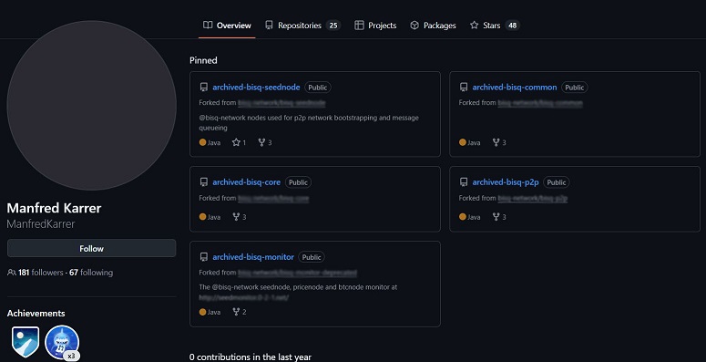Click the username ManfredKarrer
The height and width of the screenshot is (362, 706).
tap(41, 224)
